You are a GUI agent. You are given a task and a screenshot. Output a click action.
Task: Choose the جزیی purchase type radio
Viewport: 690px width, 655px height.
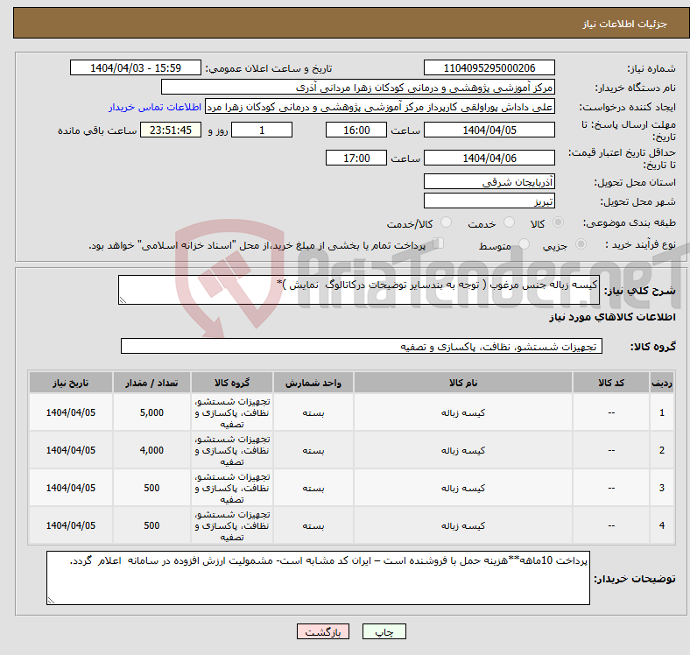pyautogui.click(x=581, y=243)
